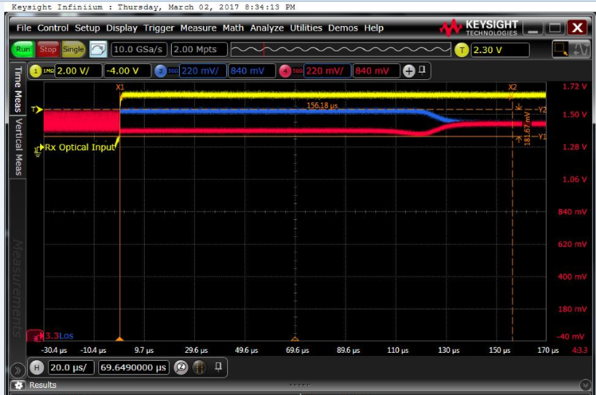Click the 3.3Los waveform label
The height and width of the screenshot is (395, 596).
[59, 336]
